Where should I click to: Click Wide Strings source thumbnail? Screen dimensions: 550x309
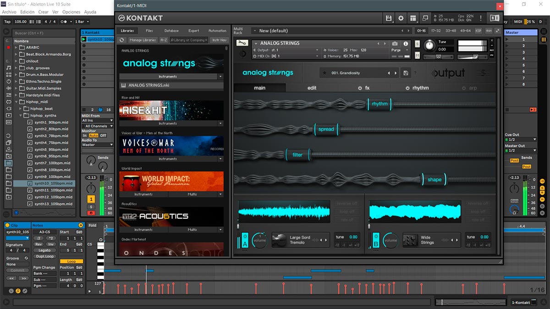(410, 240)
